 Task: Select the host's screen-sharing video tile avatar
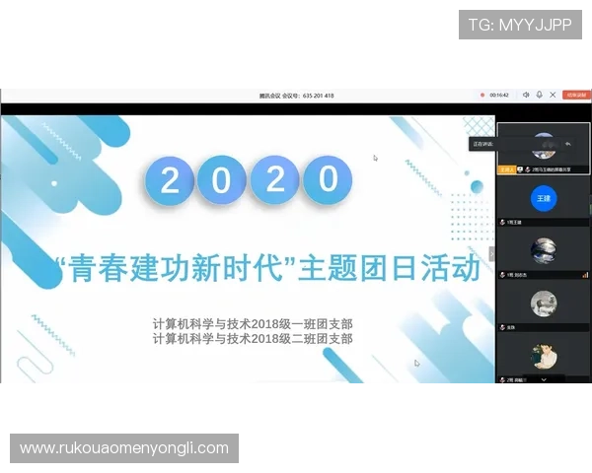[544, 146]
